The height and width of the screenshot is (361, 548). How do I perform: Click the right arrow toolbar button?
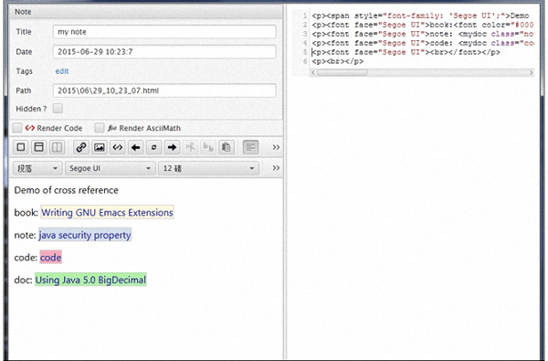[x=172, y=147]
